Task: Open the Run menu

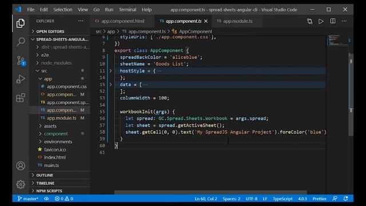Action: click(x=109, y=10)
